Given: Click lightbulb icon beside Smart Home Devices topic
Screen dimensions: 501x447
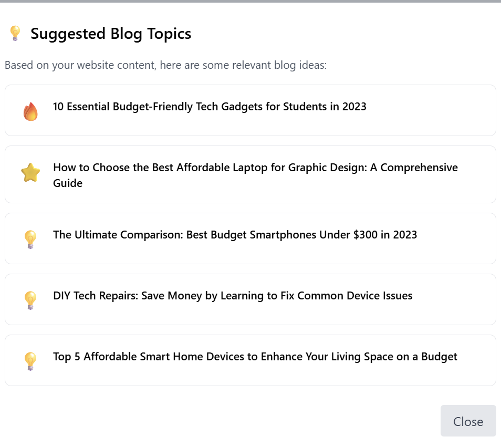Looking at the screenshot, I should tap(30, 361).
